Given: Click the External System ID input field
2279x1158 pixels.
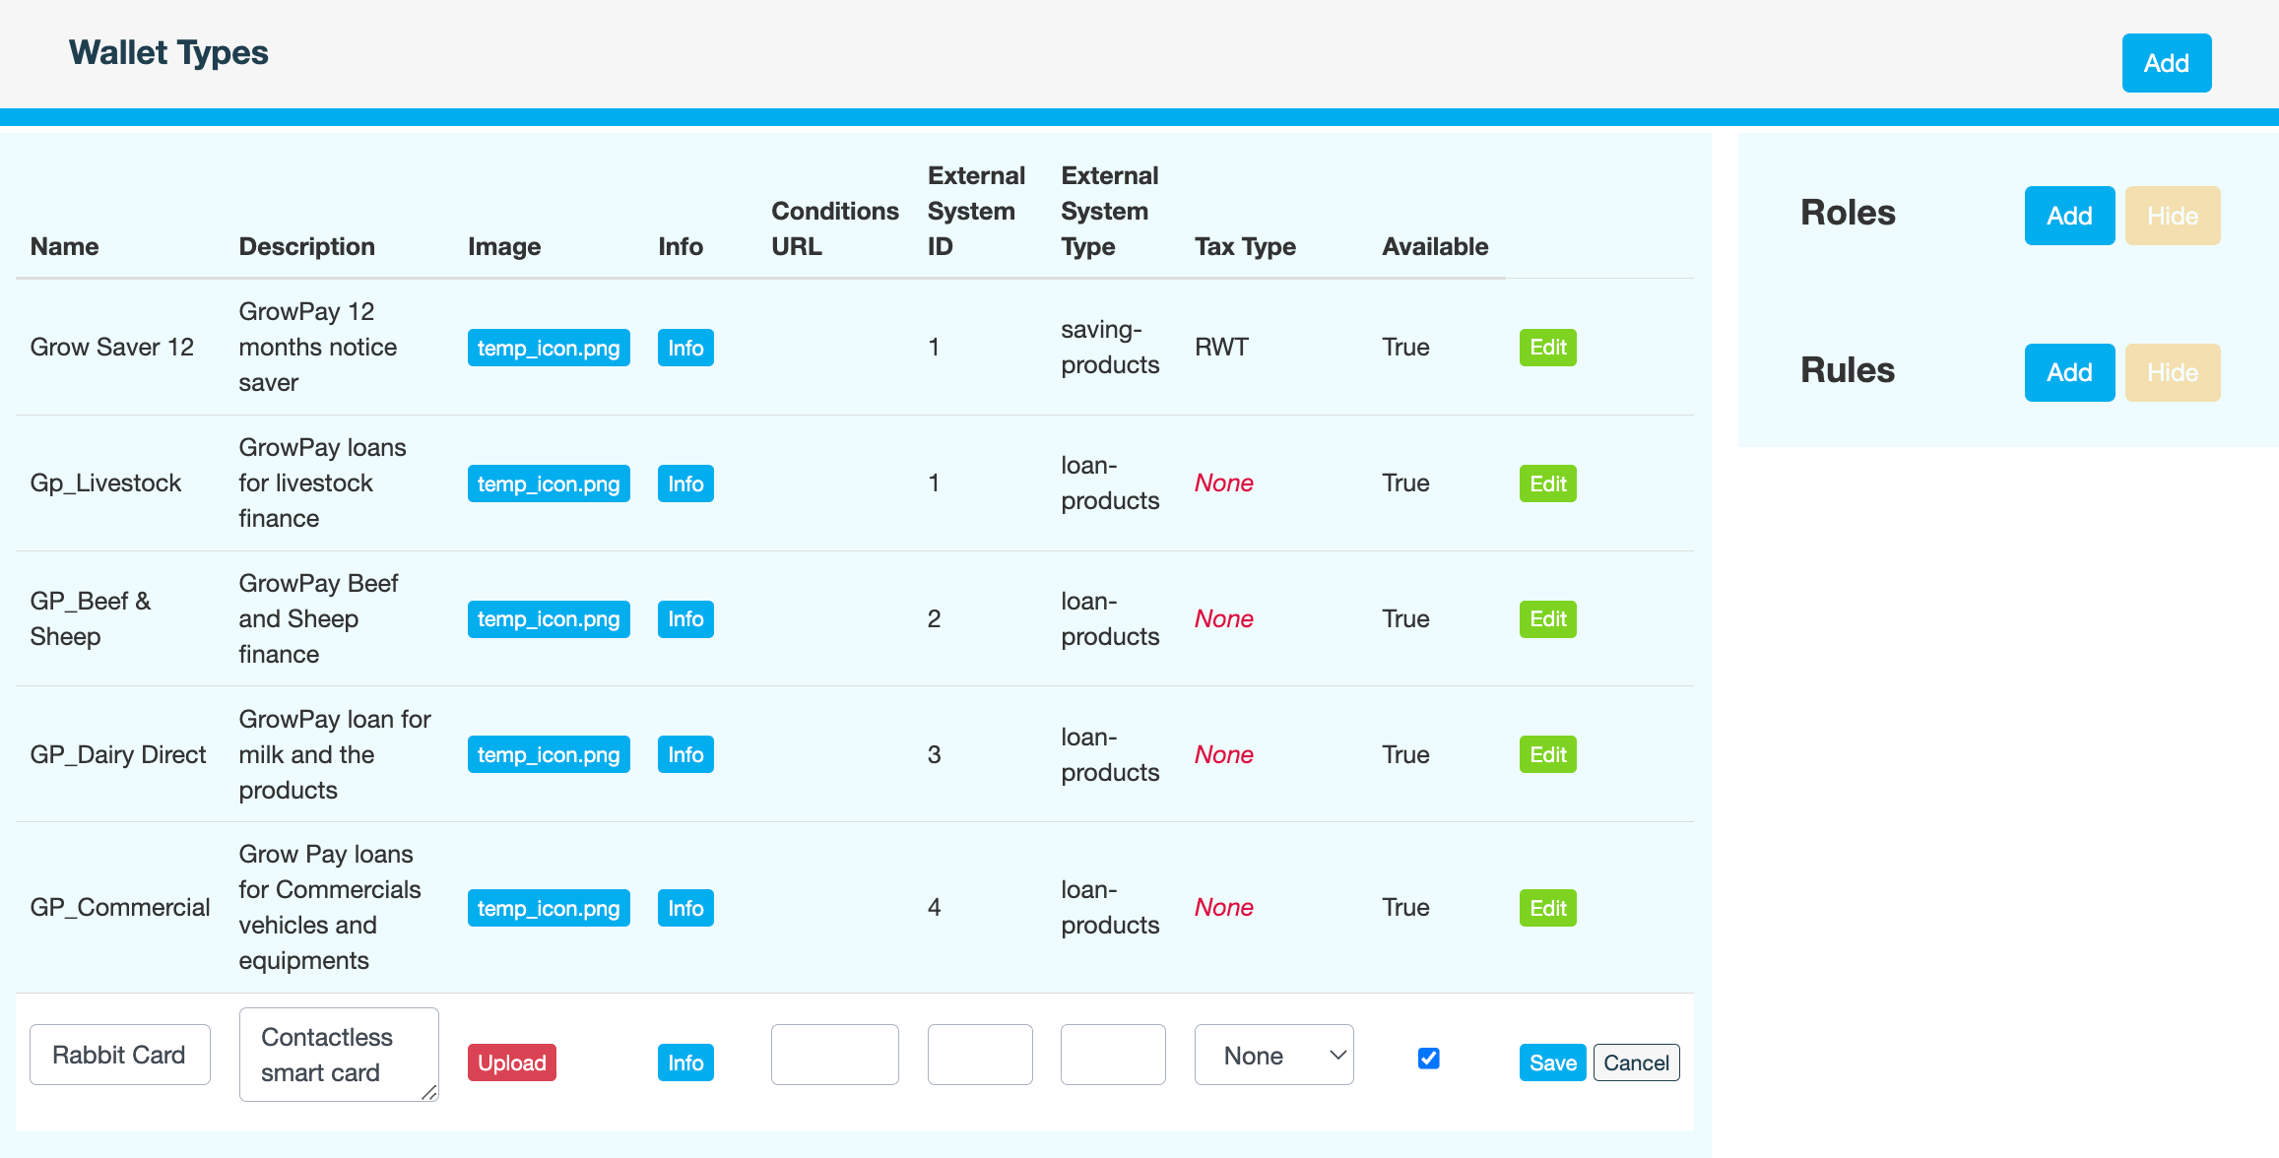Looking at the screenshot, I should pos(979,1055).
